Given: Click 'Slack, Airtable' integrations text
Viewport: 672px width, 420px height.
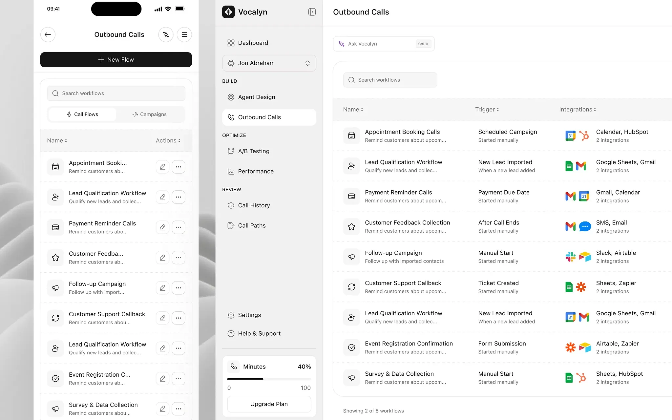Looking at the screenshot, I should pos(616,253).
